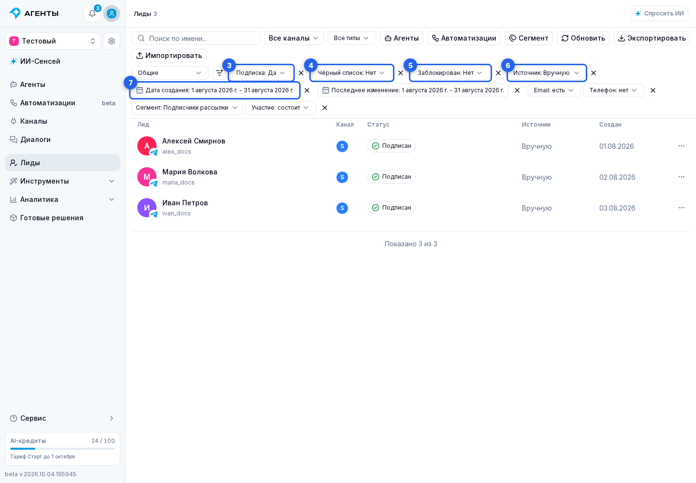
Task: Expand the Инструменты sidebar section
Action: click(x=62, y=181)
